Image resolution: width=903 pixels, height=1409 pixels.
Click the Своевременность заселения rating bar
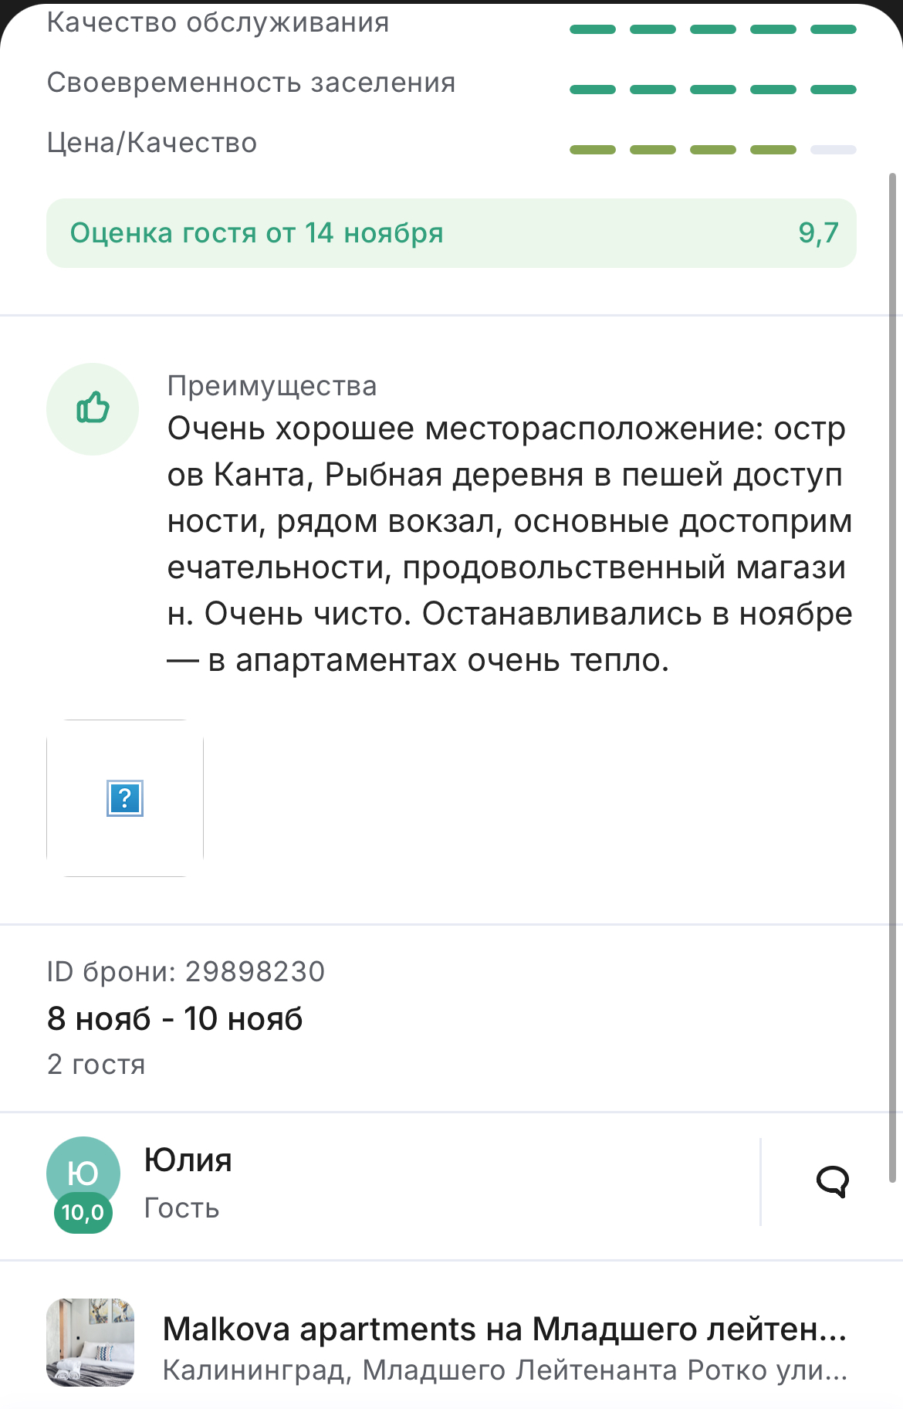[713, 90]
